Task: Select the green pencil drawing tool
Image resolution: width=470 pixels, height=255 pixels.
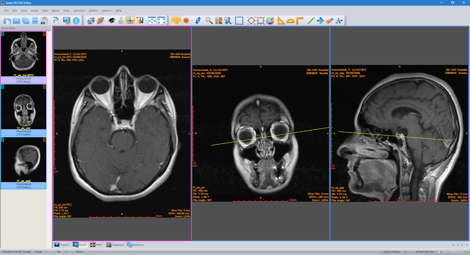Action: (311, 21)
